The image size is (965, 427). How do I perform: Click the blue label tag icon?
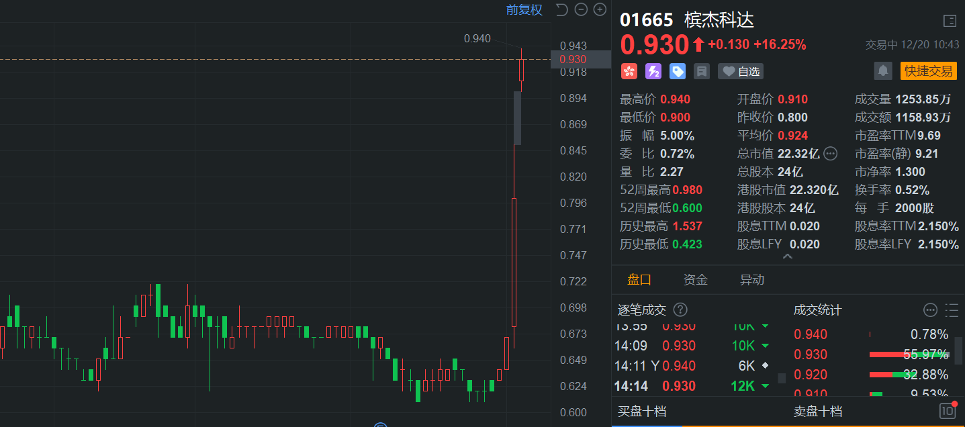[x=678, y=71]
